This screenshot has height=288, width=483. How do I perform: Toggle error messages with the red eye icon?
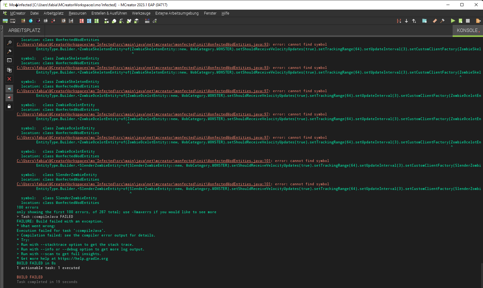9,97
